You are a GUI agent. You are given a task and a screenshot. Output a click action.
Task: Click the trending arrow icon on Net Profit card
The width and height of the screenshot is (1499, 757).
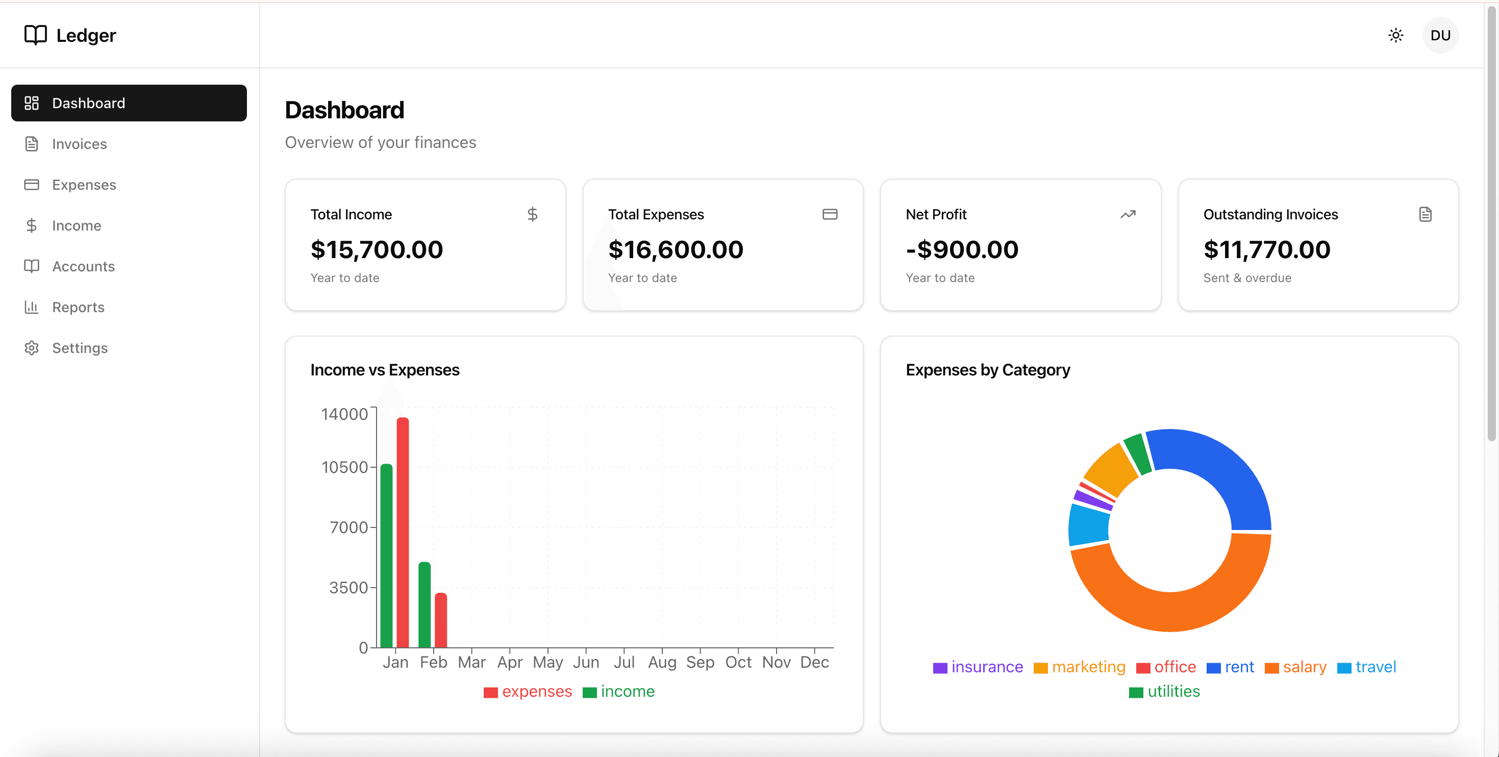[x=1128, y=214]
